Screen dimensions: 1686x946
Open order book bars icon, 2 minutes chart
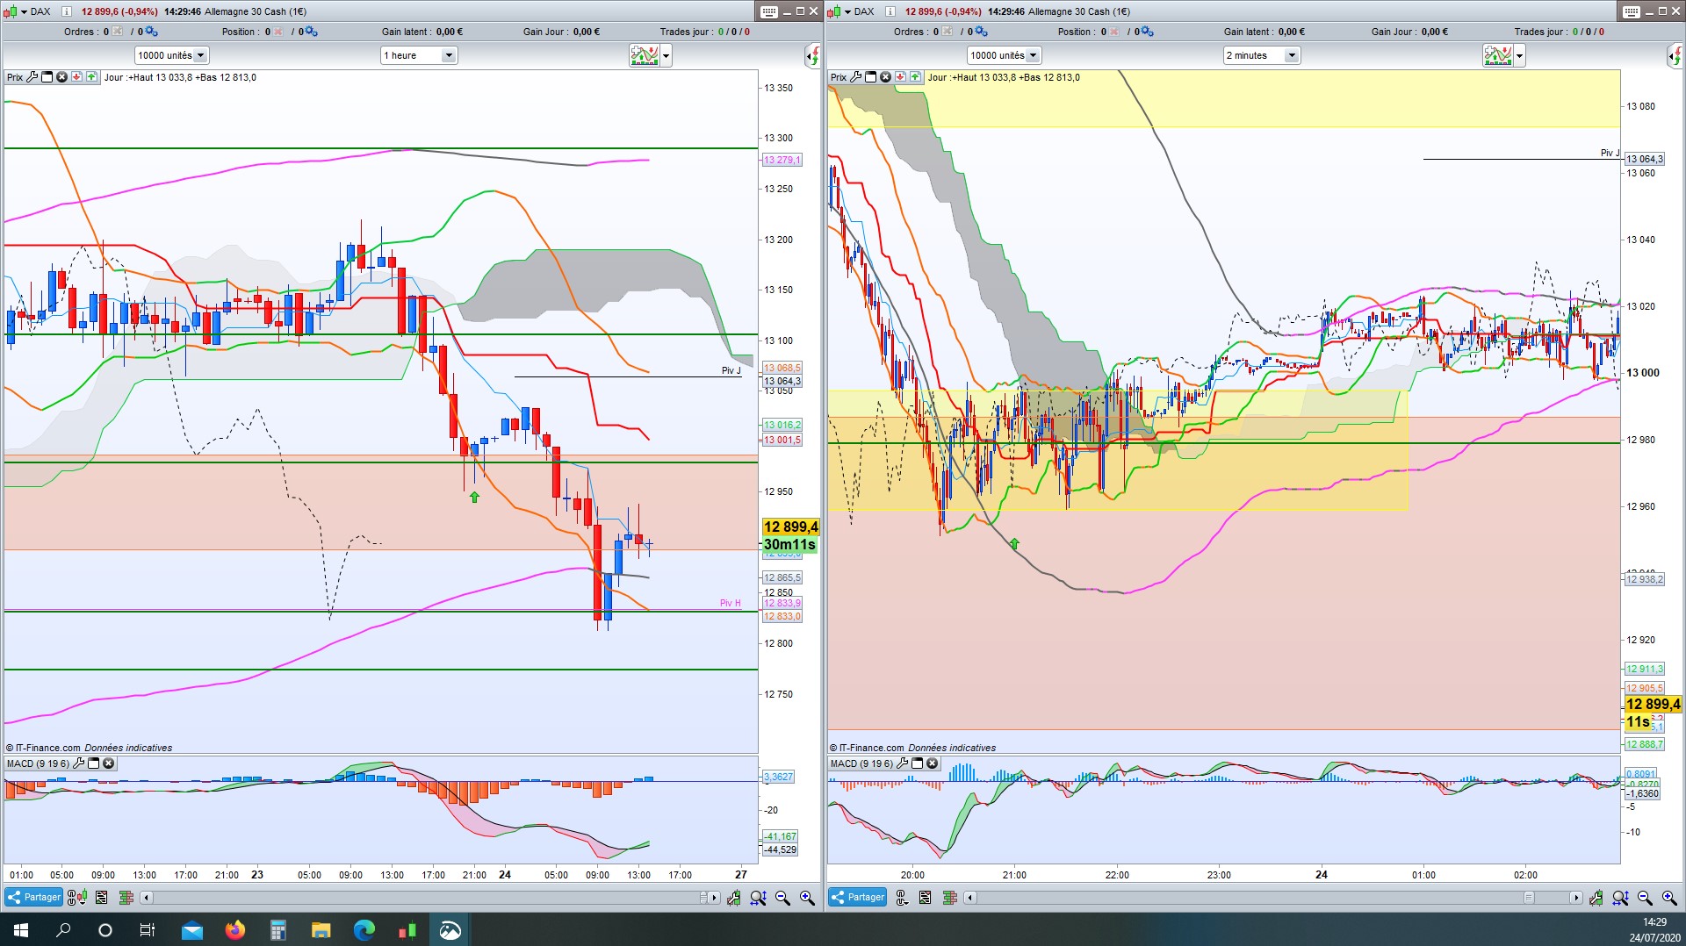pyautogui.click(x=949, y=898)
